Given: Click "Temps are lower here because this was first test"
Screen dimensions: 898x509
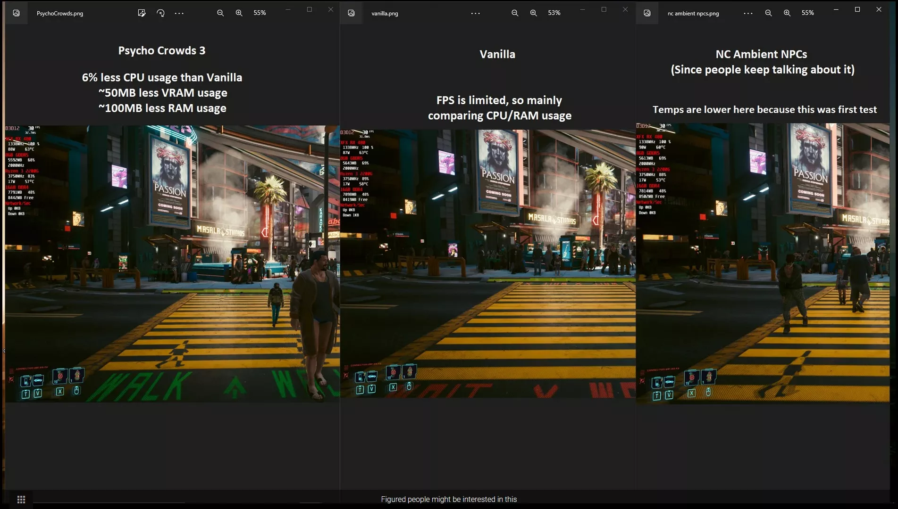Looking at the screenshot, I should click(764, 109).
